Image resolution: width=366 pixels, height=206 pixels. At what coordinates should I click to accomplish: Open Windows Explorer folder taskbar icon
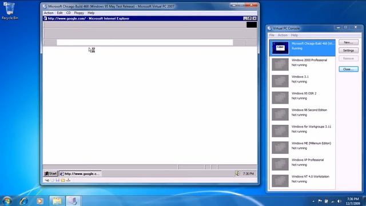[57, 201]
